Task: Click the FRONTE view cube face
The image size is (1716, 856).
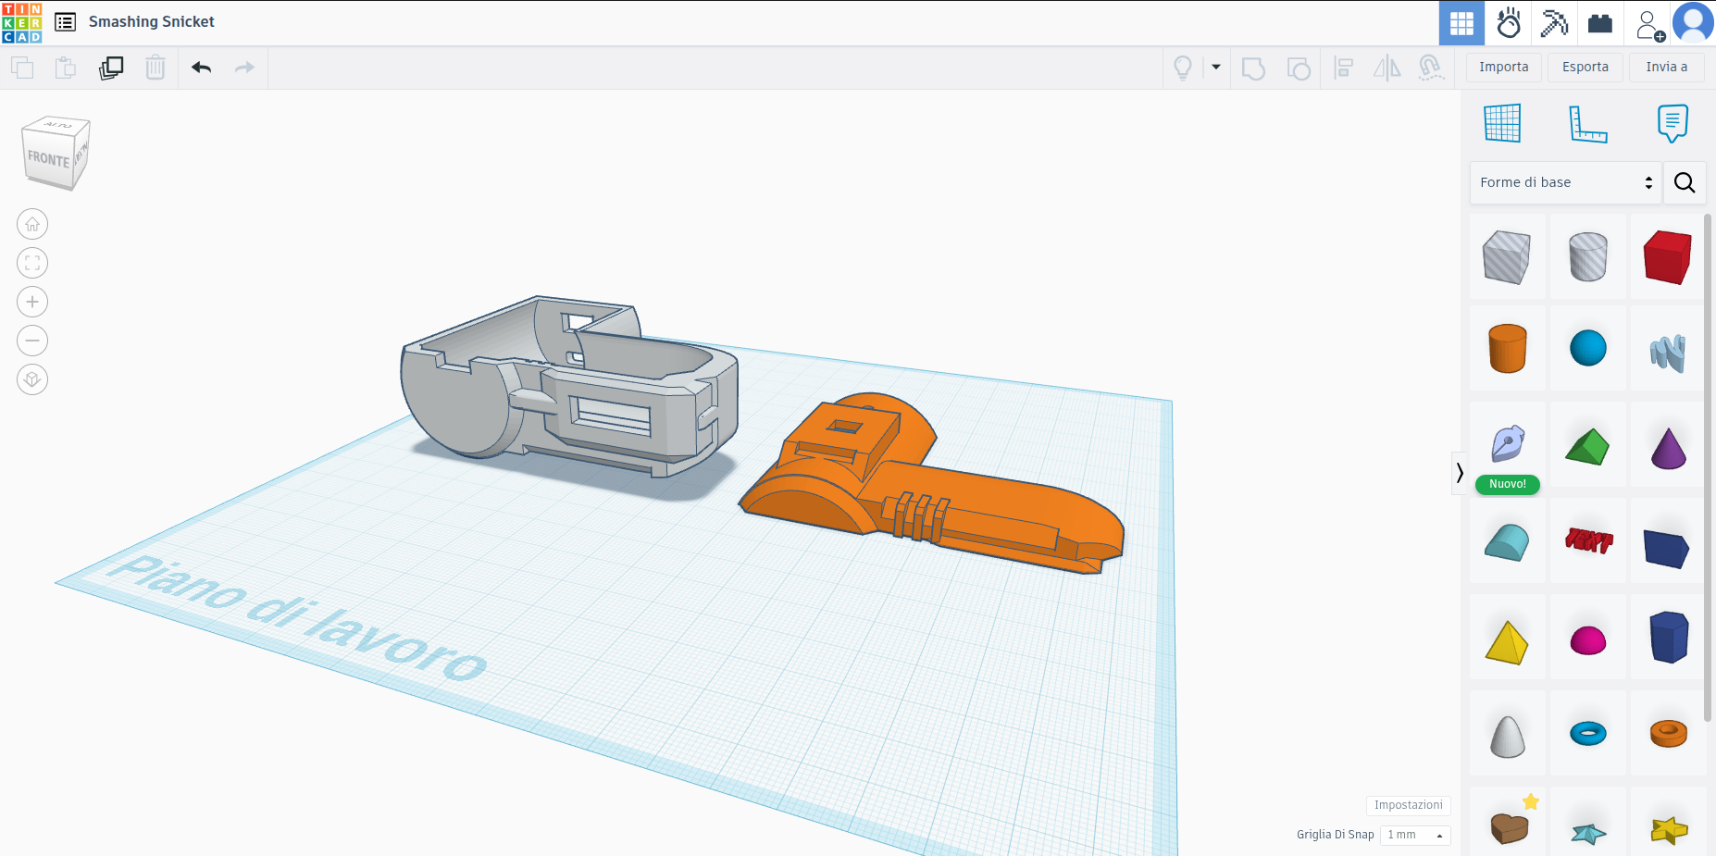Action: (x=49, y=158)
